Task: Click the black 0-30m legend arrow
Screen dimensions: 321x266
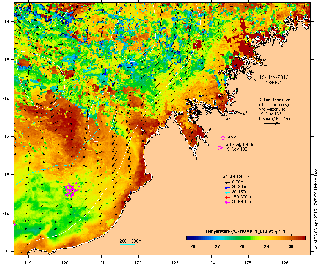Action: [x=227, y=182]
